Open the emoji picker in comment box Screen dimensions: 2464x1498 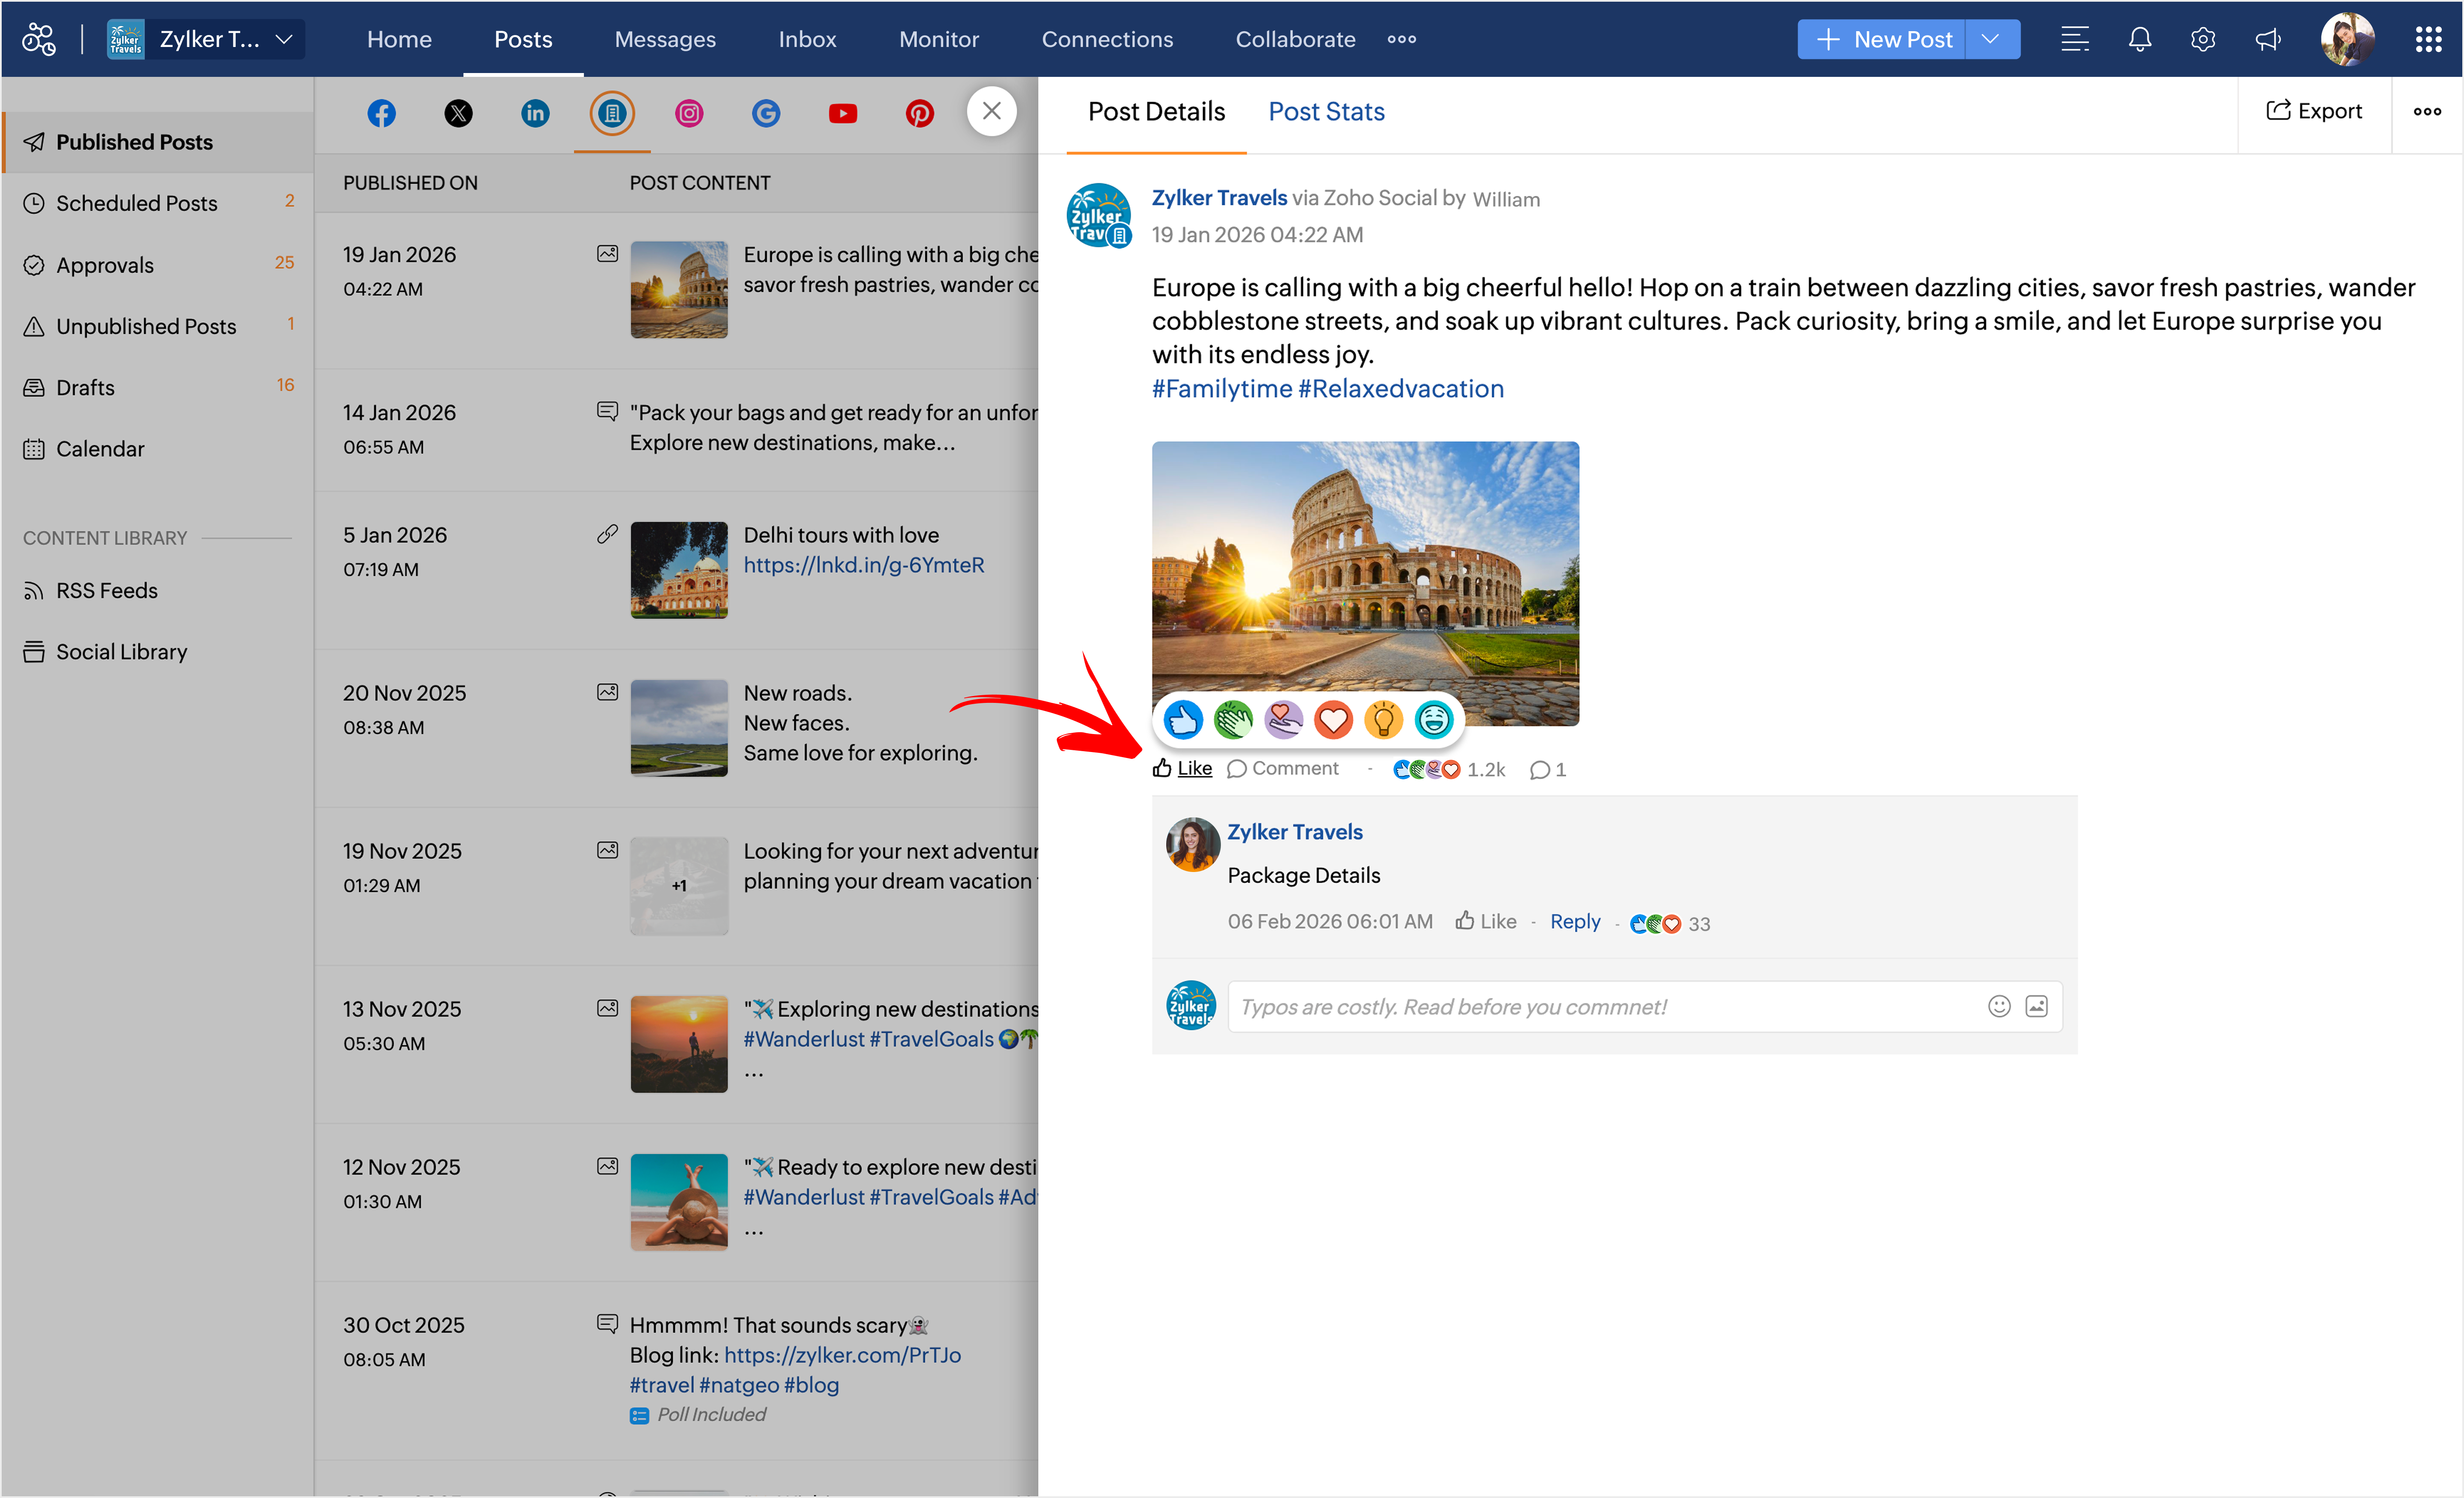pyautogui.click(x=1998, y=1006)
